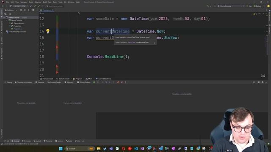Click the search icon in Solution explorer
The height and width of the screenshot is (152, 271).
(x=10, y=14)
